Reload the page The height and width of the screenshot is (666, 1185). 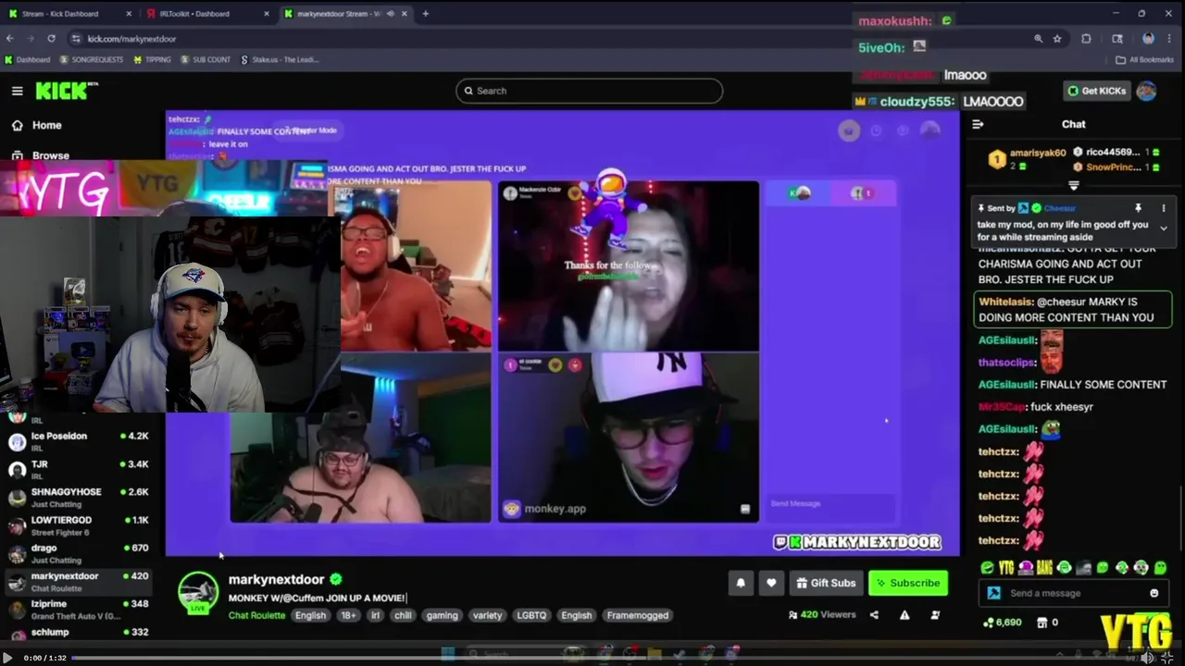pos(51,39)
